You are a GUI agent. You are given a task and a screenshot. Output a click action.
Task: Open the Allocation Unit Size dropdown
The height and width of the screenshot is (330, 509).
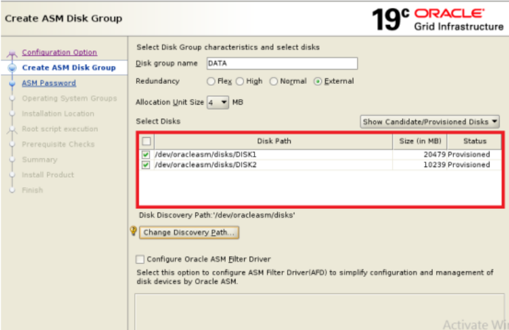tap(218, 103)
